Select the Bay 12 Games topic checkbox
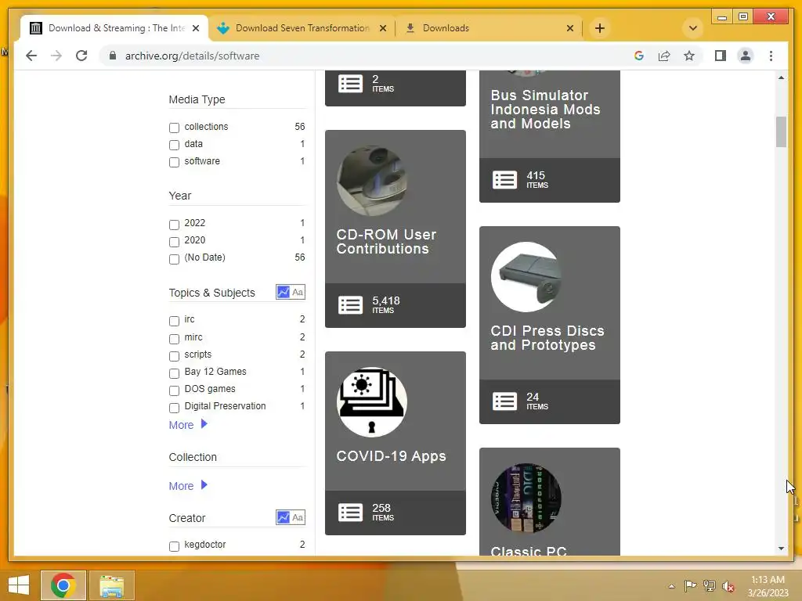Screen dimensions: 802x601 [x=174, y=373]
